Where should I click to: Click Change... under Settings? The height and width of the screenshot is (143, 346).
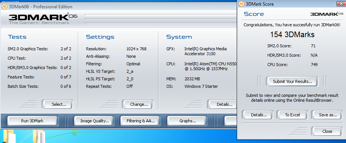(137, 104)
